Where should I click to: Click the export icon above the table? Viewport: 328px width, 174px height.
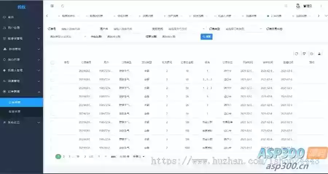pos(312,54)
